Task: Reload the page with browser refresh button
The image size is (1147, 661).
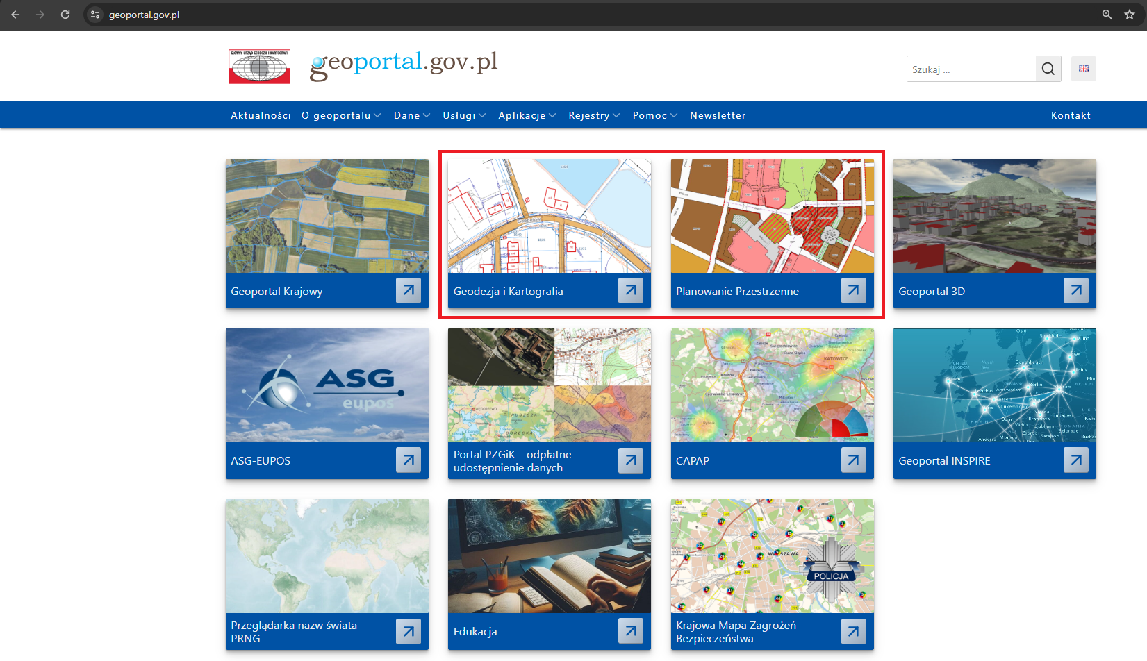Action: [65, 15]
